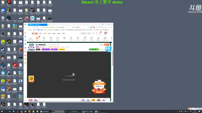Toggle the orange streamer switch
202x113 pixels.
point(37,38)
